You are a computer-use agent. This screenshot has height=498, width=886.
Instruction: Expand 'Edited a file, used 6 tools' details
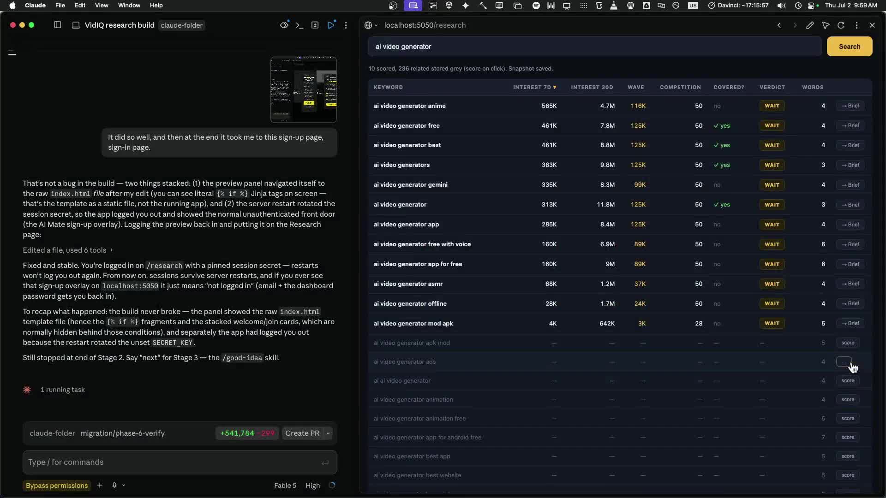click(x=68, y=250)
